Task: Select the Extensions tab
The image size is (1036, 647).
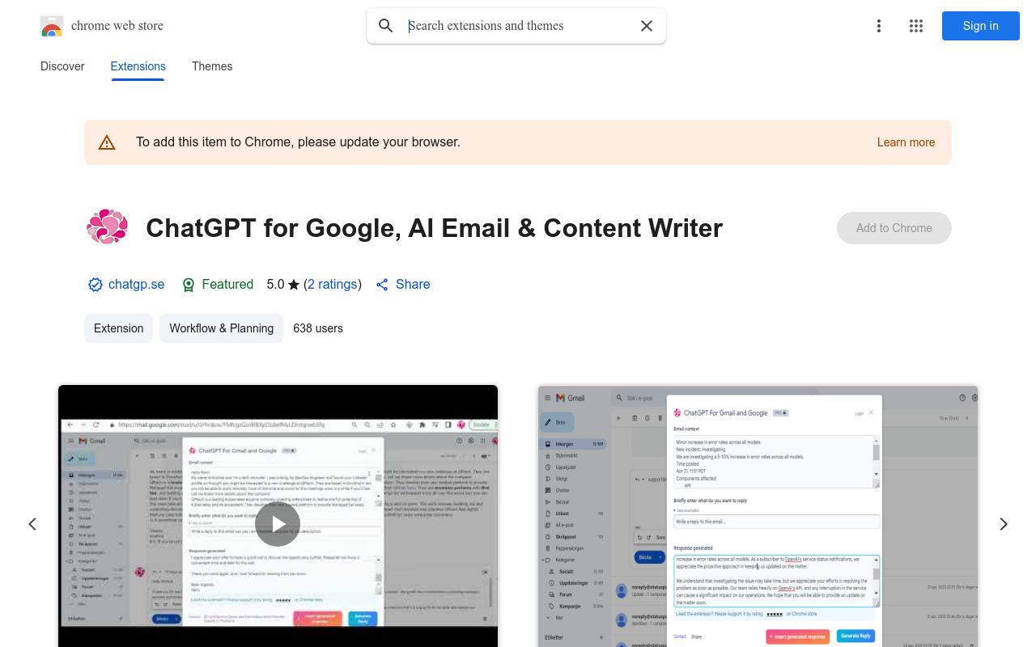Action: tap(138, 66)
